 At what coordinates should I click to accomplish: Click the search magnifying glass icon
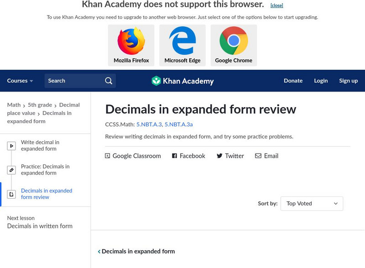pos(109,81)
